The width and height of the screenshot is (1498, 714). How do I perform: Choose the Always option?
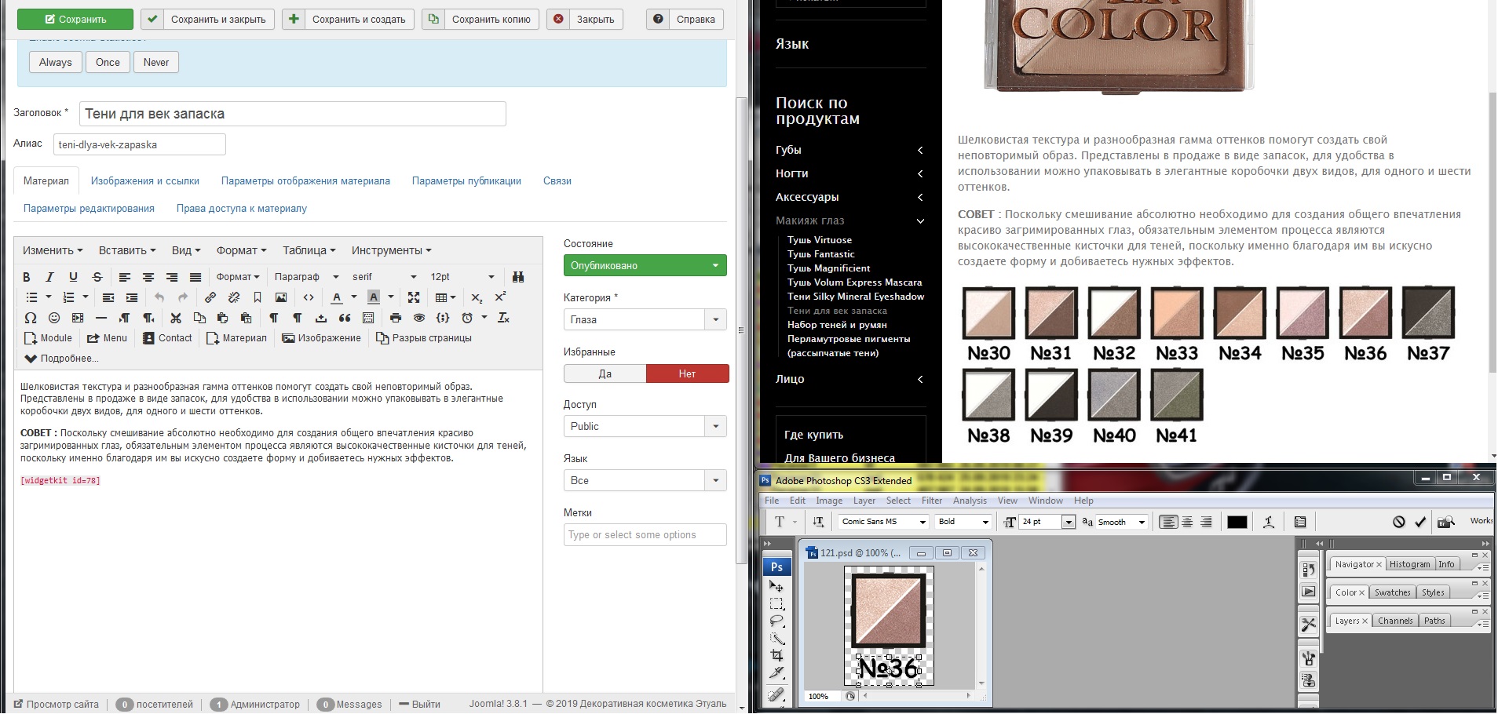[56, 63]
